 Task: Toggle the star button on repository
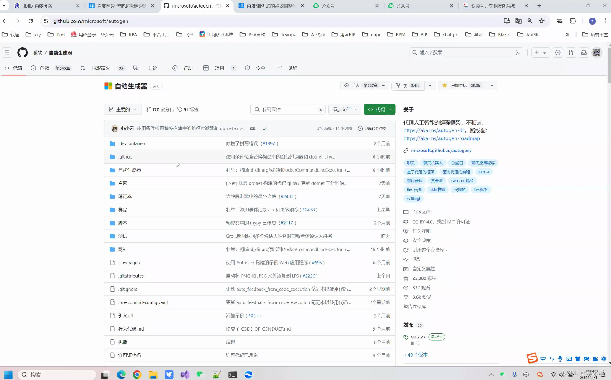(462, 86)
